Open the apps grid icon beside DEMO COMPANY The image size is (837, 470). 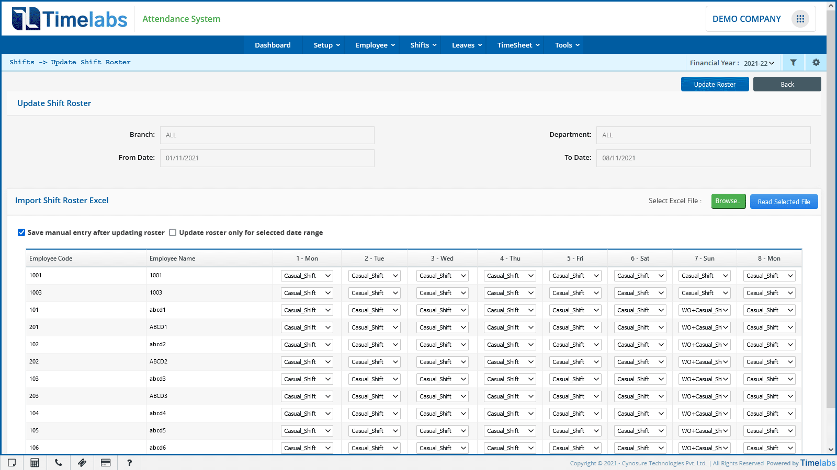click(x=800, y=19)
